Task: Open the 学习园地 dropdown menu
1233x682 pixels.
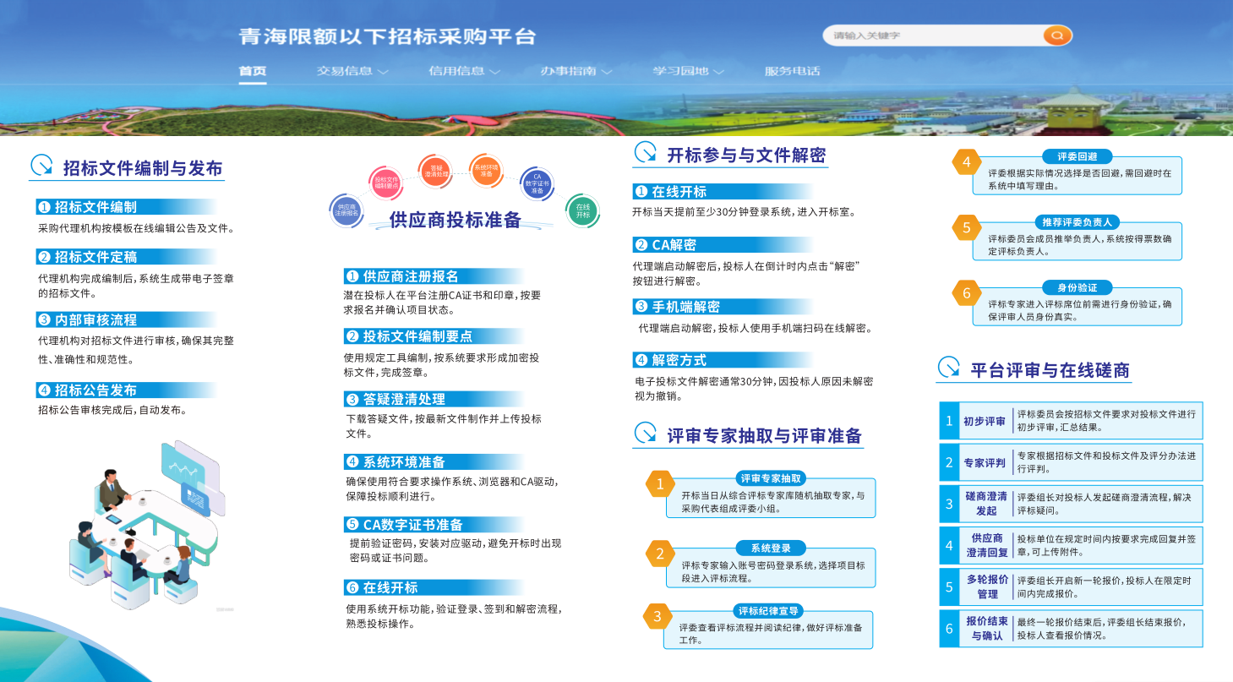Action: (x=688, y=71)
